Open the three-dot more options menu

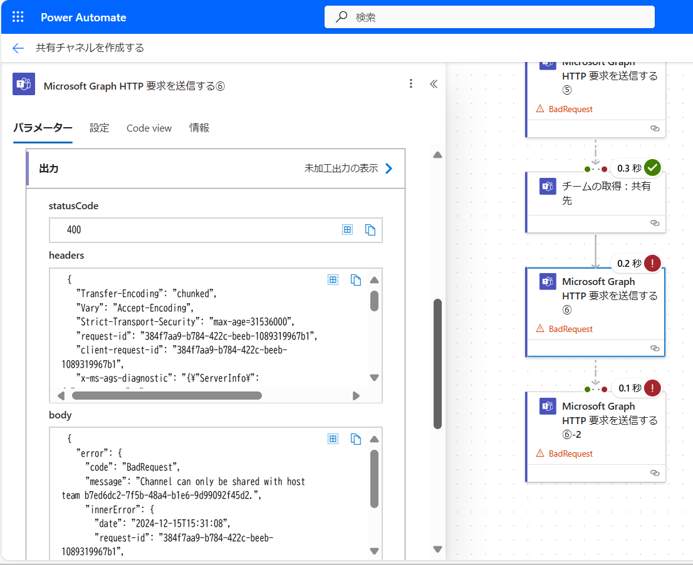(410, 83)
